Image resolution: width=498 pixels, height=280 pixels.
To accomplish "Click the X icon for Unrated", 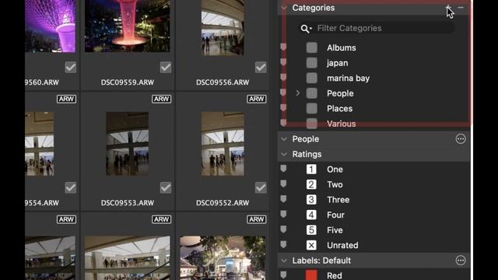I will 311,245.
